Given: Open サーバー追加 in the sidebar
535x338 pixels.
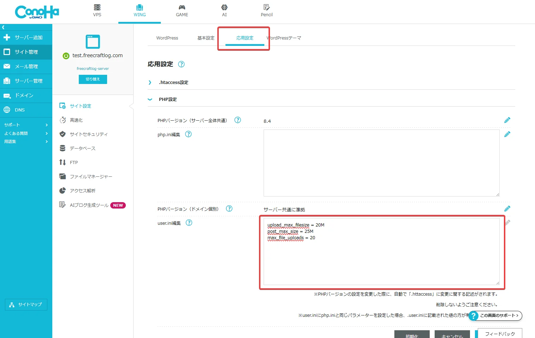Looking at the screenshot, I should click(x=26, y=37).
